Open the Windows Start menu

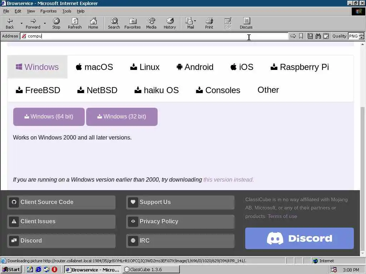[x=11, y=270]
